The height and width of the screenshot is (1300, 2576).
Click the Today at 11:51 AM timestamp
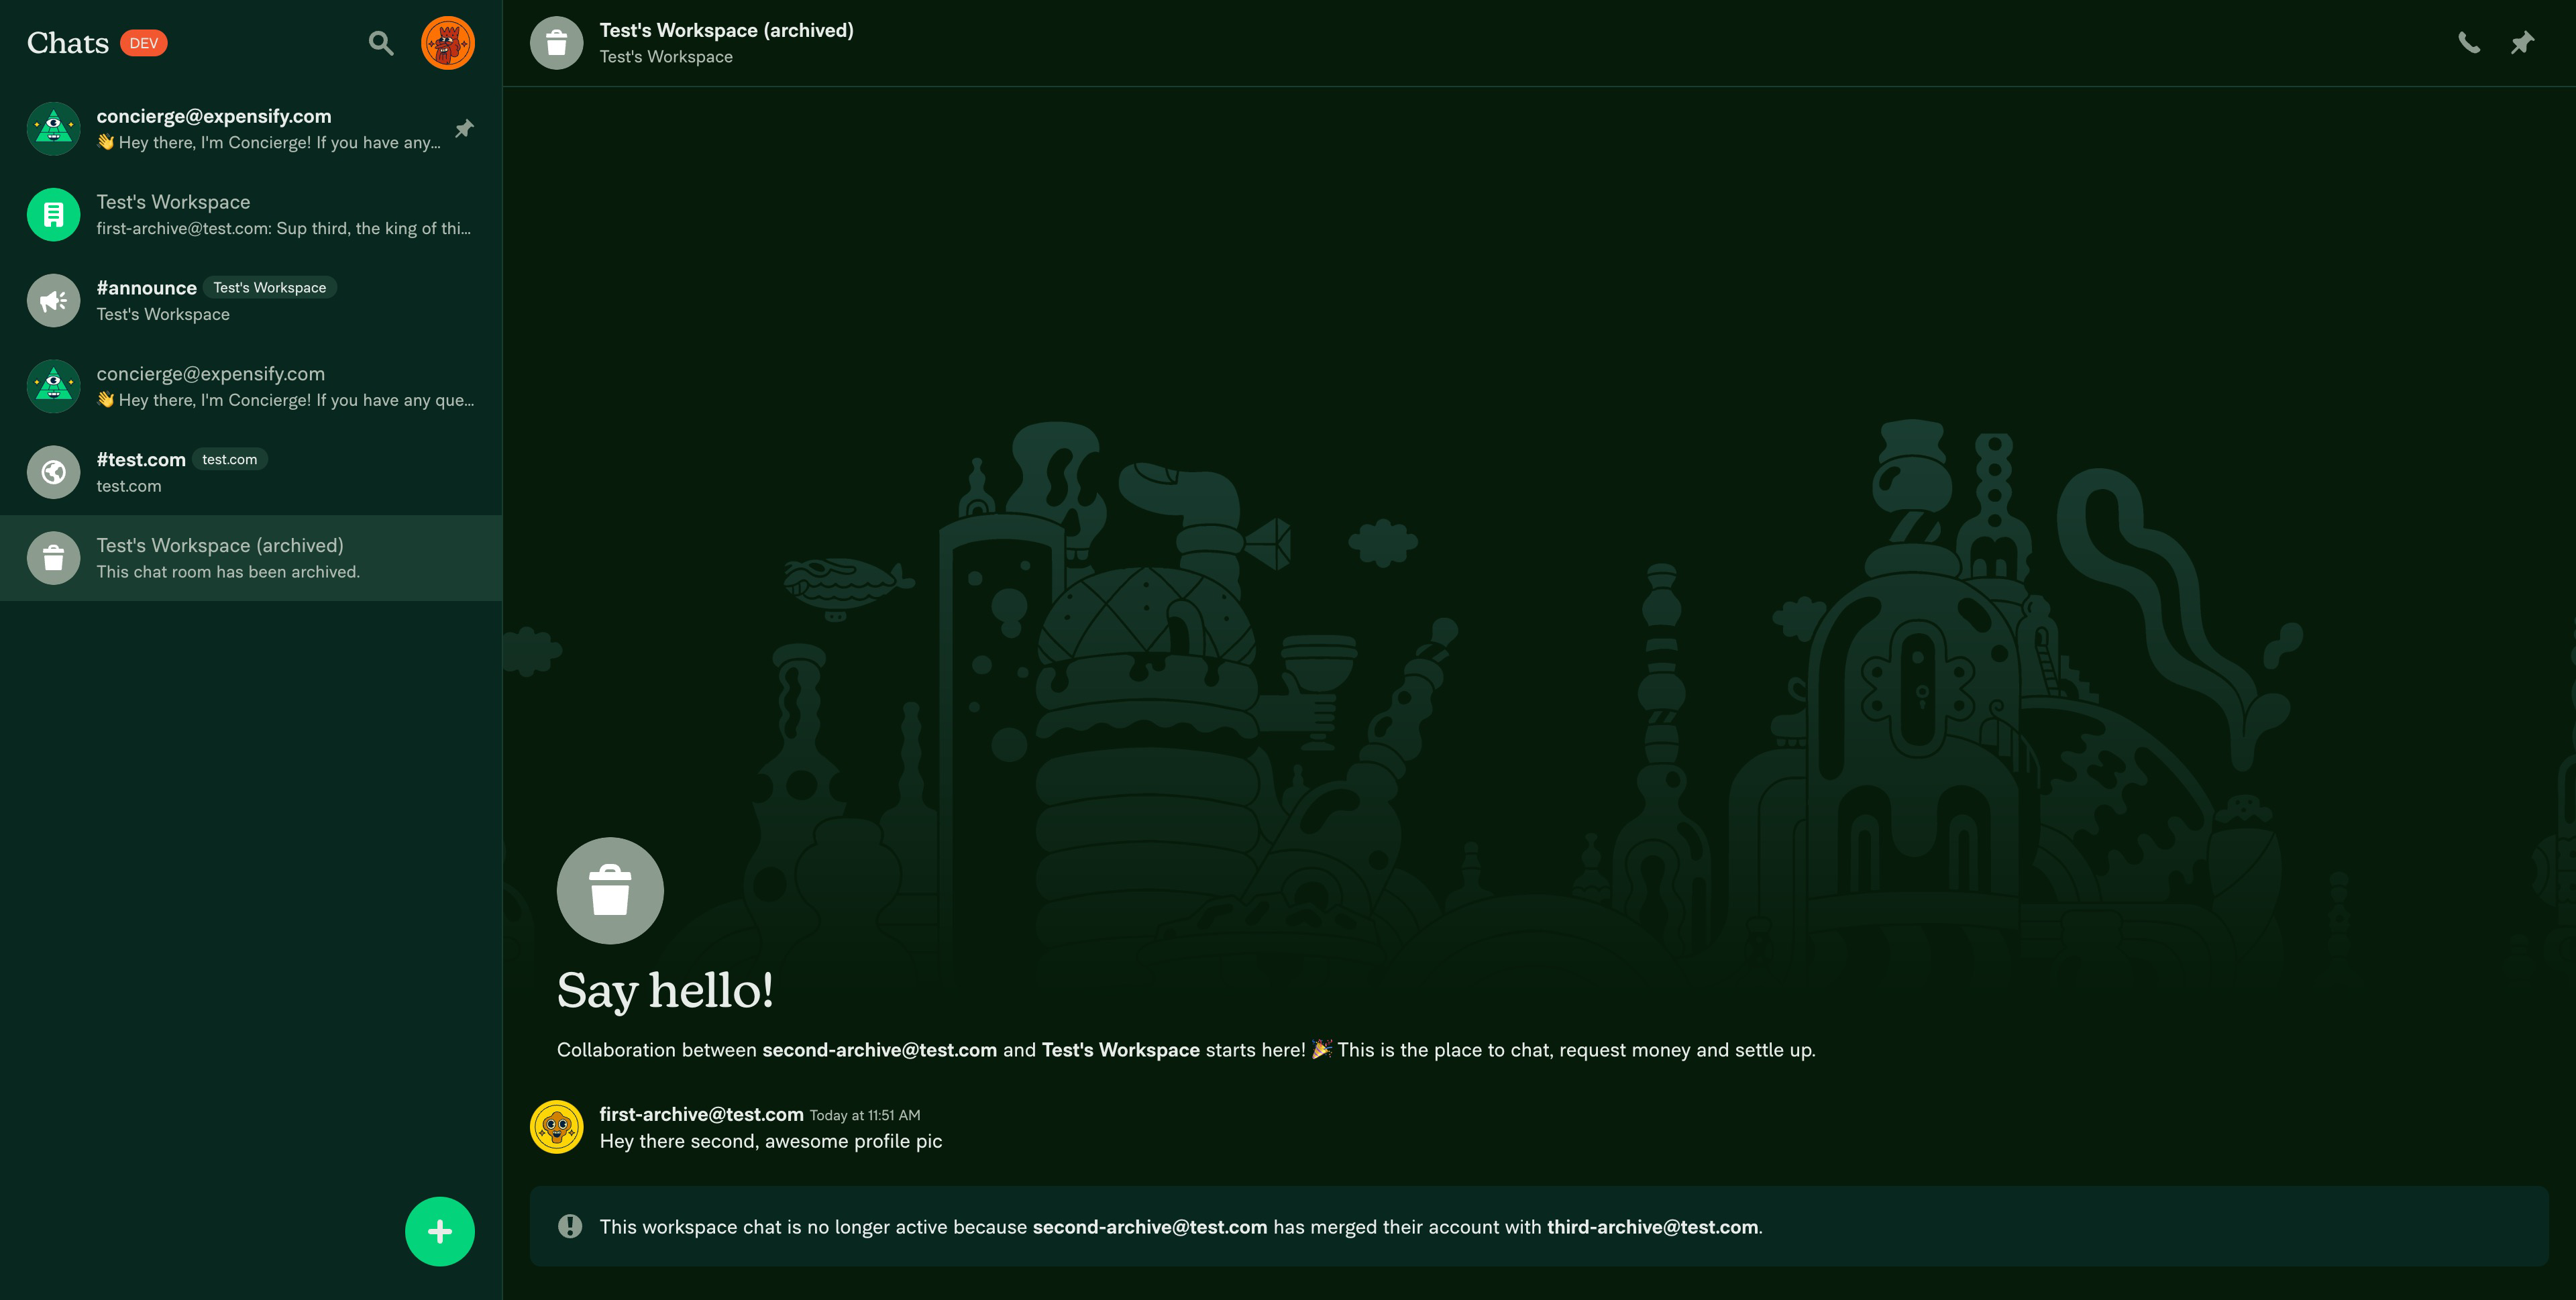865,1115
